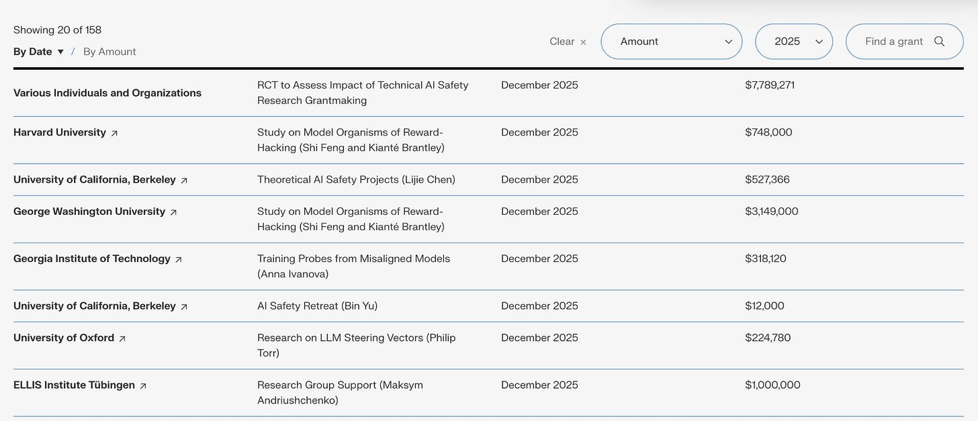The width and height of the screenshot is (978, 421).
Task: Click Research Group Support (Maksym Andriushchenko) text
Action: [x=340, y=392]
